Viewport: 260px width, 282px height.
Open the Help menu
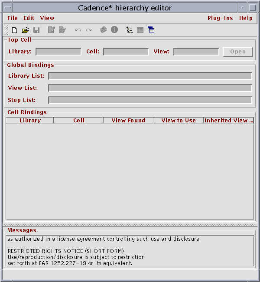[246, 18]
